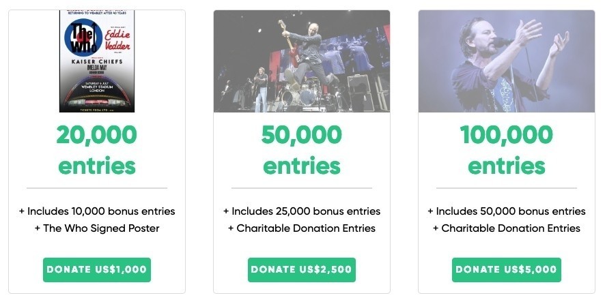Click 'The Who Signed Poster' perk text
This screenshot has height=302, width=605.
point(97,228)
